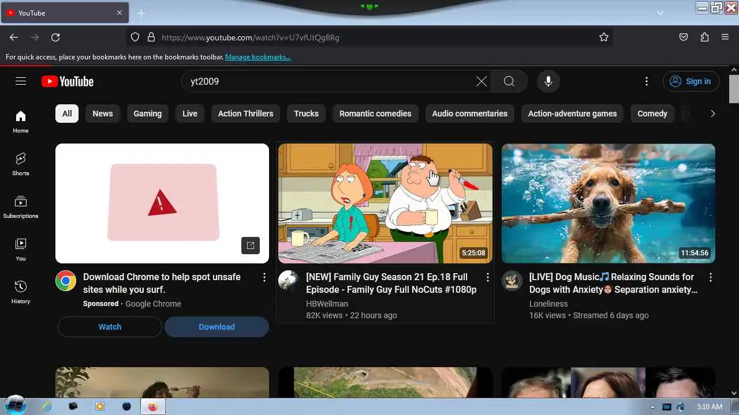Open Subscriptions in the sidebar

[21, 207]
